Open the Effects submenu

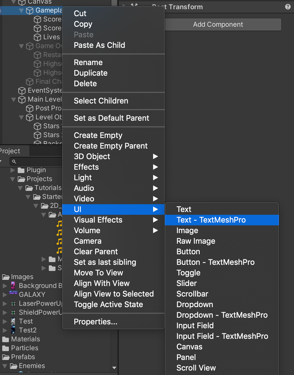(86, 167)
